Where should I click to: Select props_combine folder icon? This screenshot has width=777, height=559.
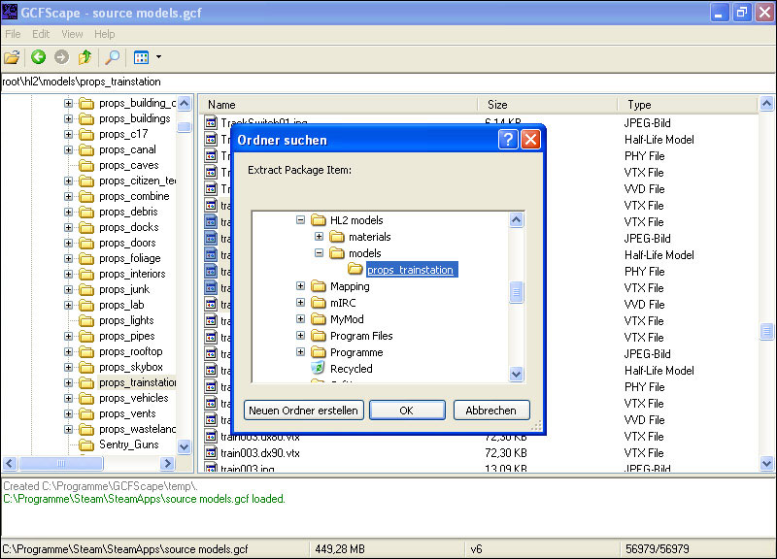pos(86,197)
